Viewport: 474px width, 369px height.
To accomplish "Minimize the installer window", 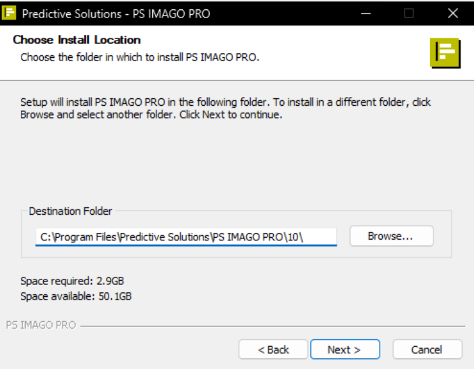I will click(x=365, y=13).
